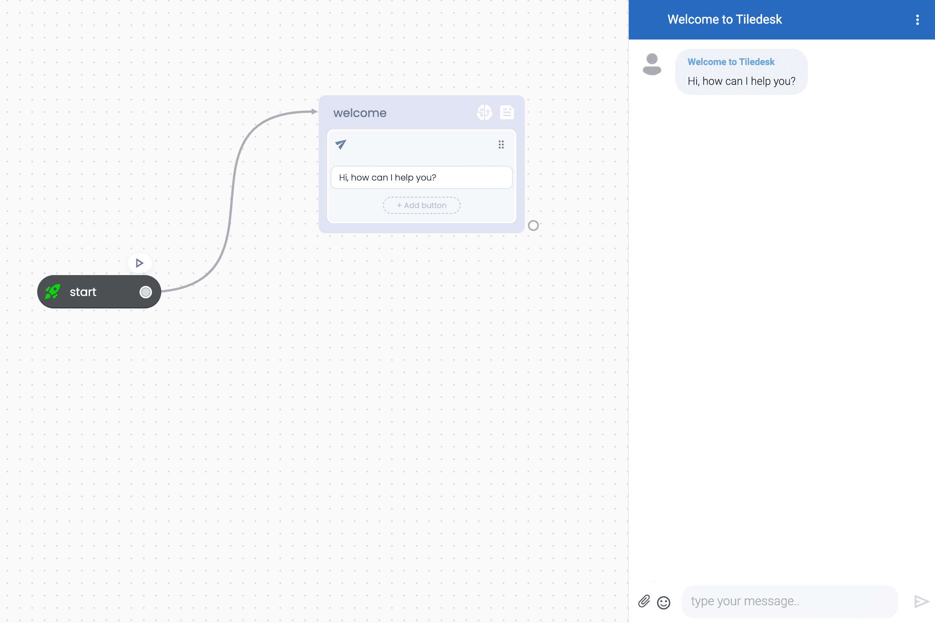Select the start block label
The height and width of the screenshot is (623, 935).
(x=83, y=292)
